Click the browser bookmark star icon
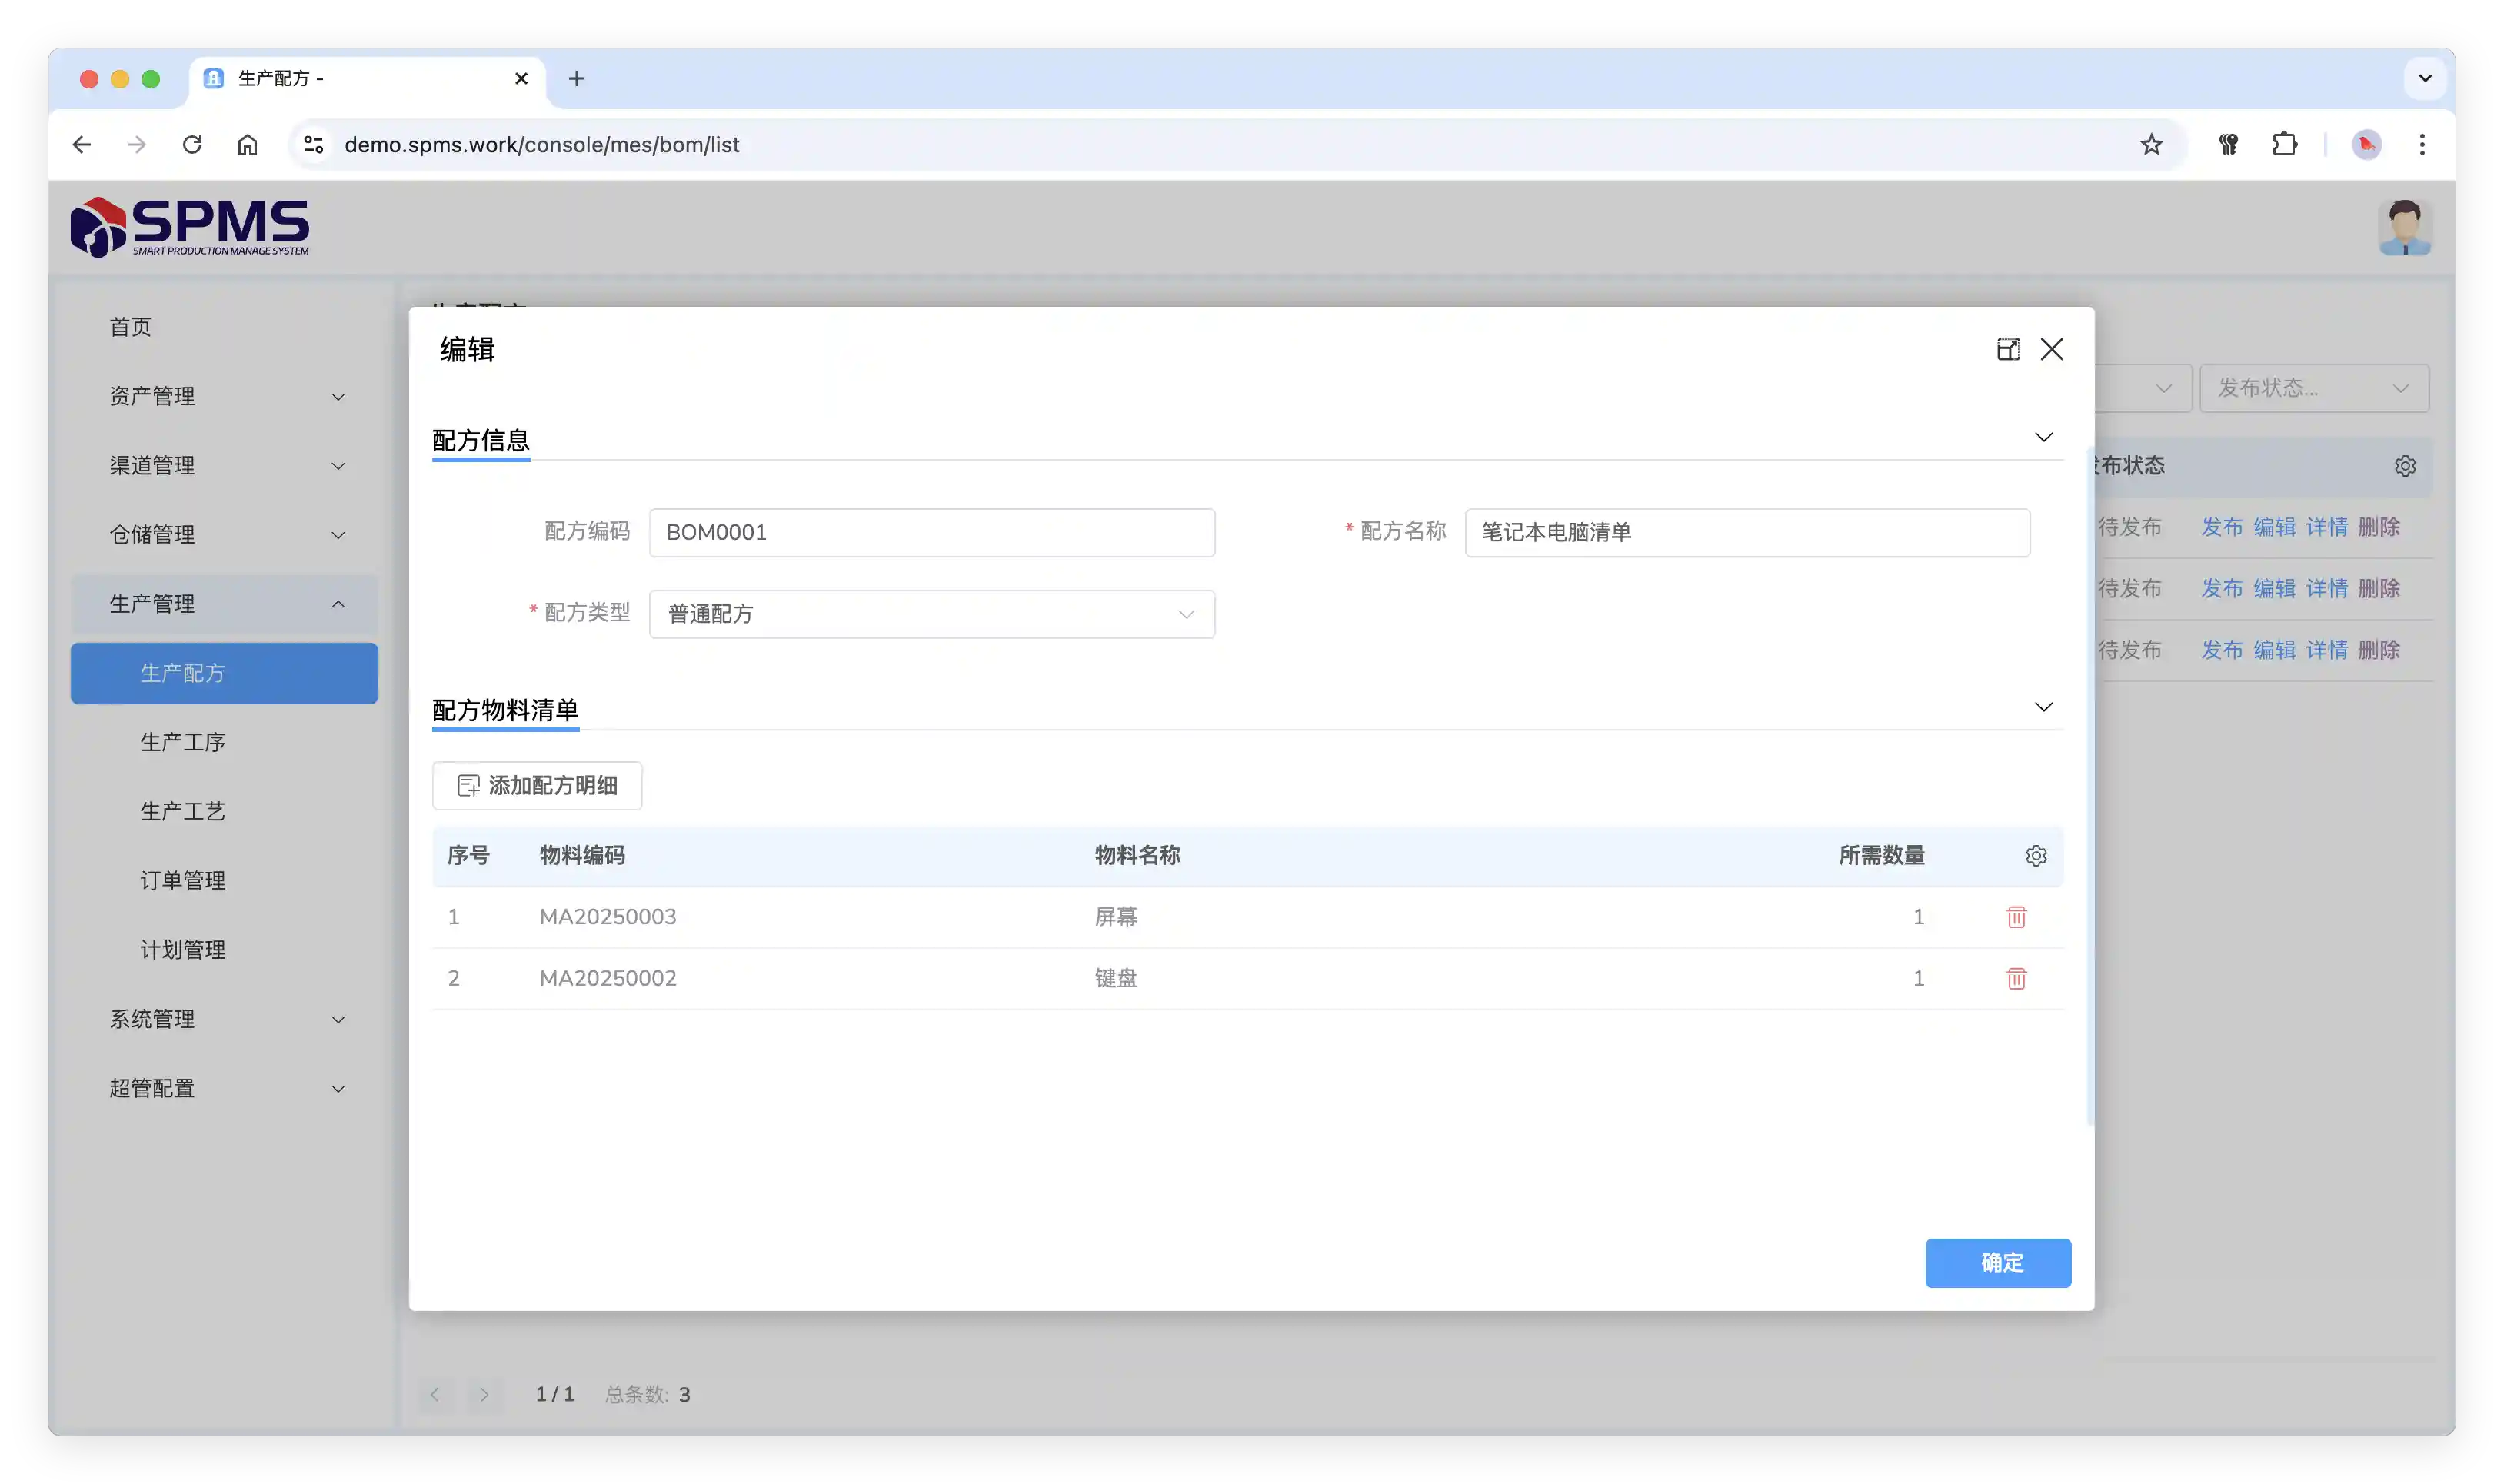2504x1484 pixels. [2151, 145]
